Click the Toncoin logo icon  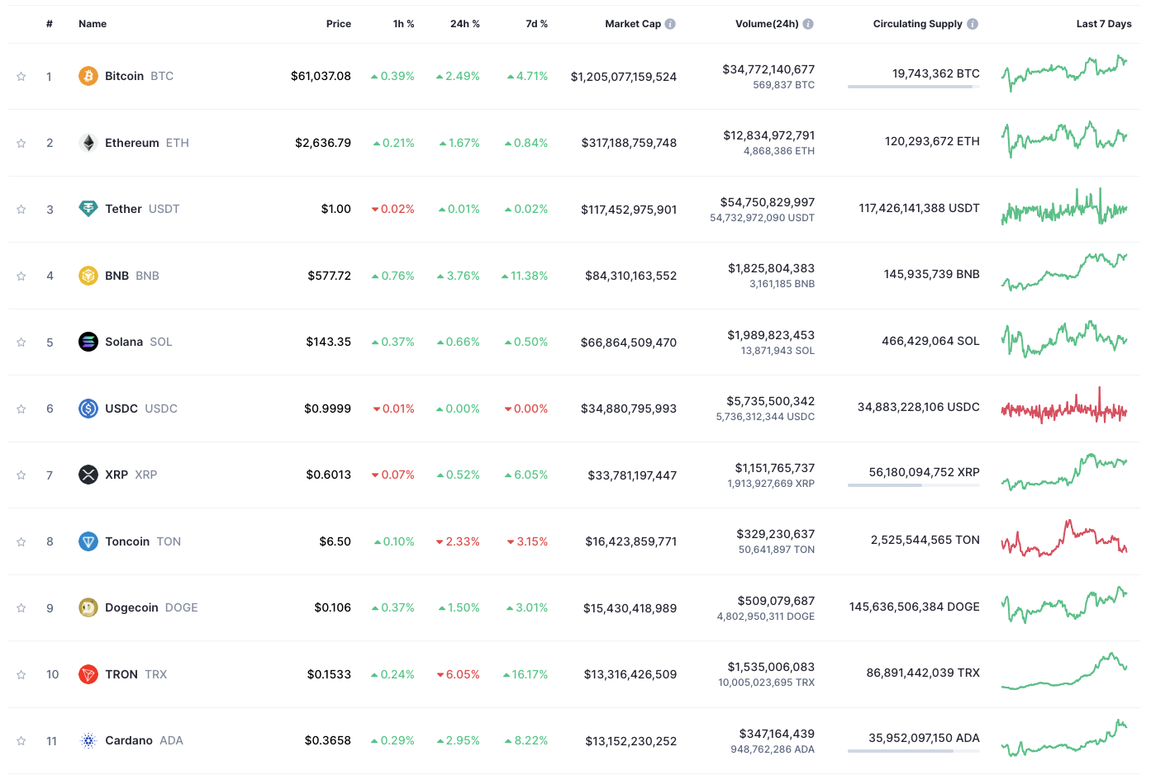point(88,541)
